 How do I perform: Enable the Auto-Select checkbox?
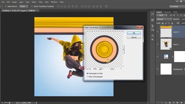click(x=6, y=6)
